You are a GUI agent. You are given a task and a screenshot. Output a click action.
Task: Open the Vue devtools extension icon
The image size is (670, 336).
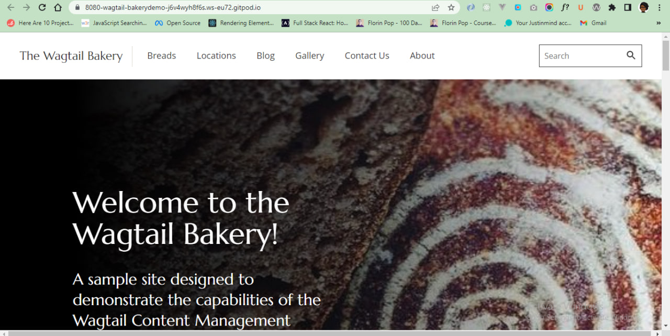tap(502, 8)
